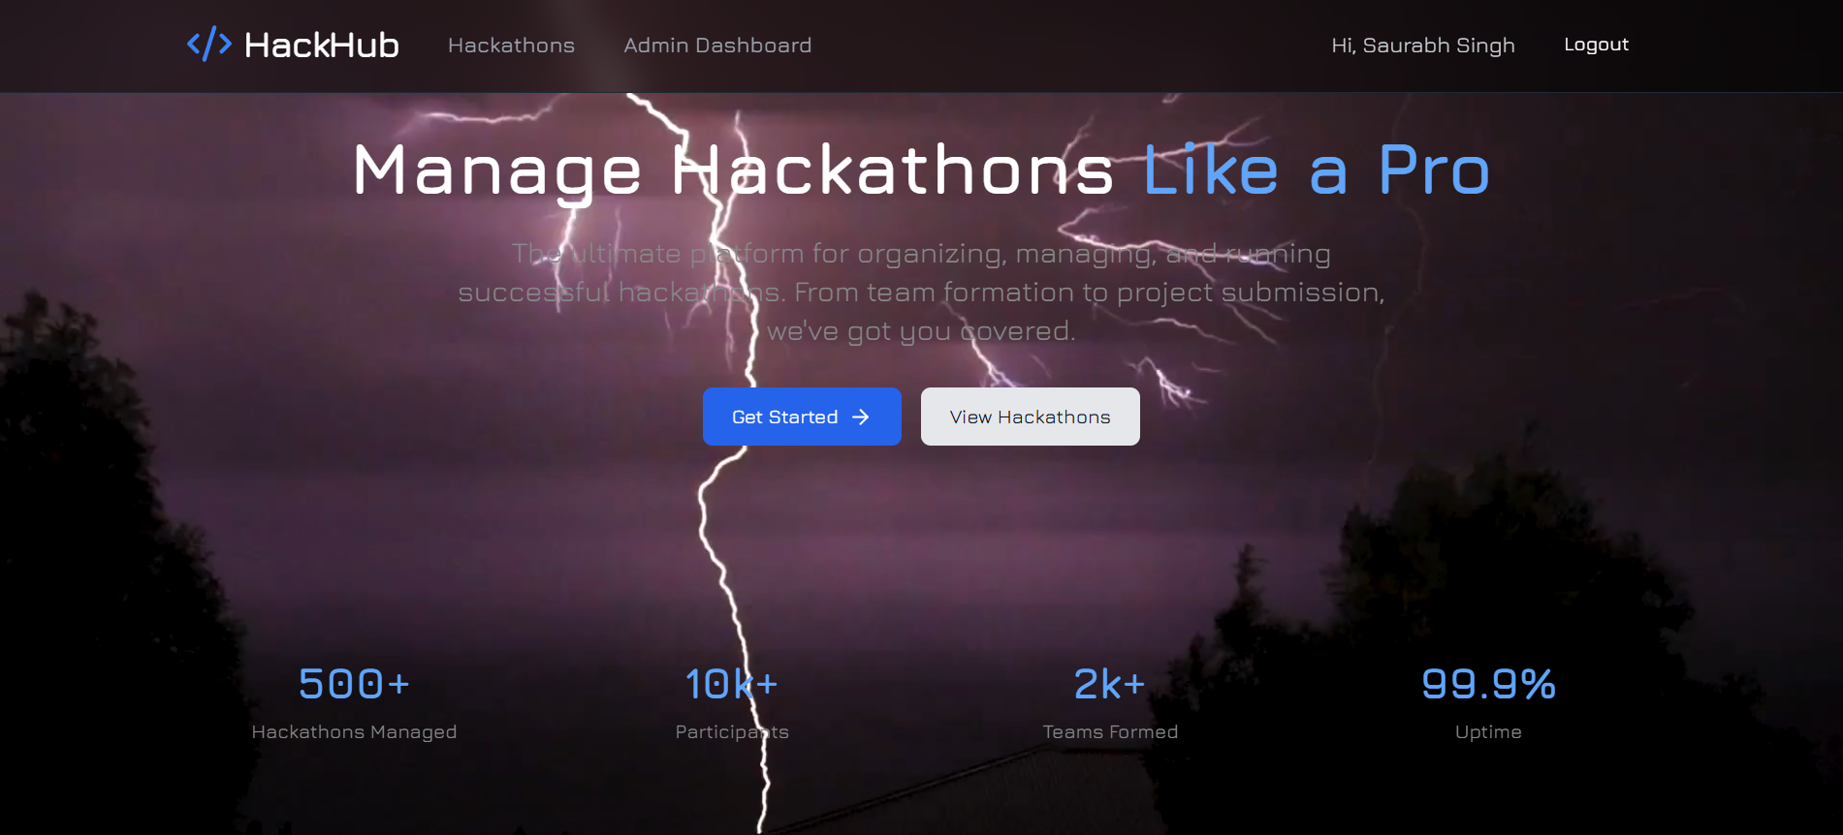Go to the Admin Dashboard page
The image size is (1843, 835).
coord(717,46)
